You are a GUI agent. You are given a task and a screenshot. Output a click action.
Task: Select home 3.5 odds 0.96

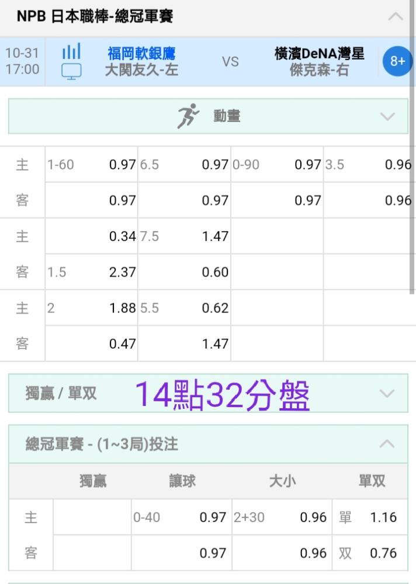[368, 164]
